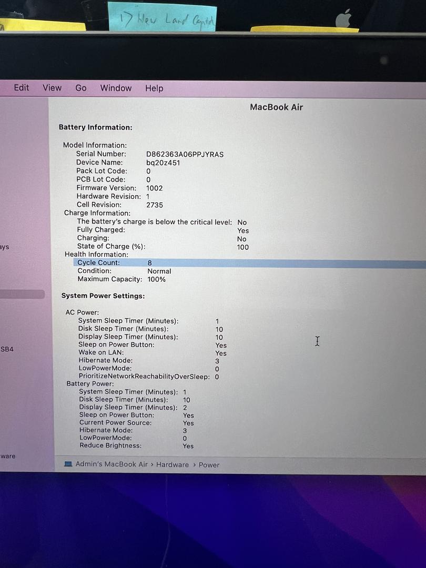Select System Sleep Timer under Battery Power

pos(129,392)
